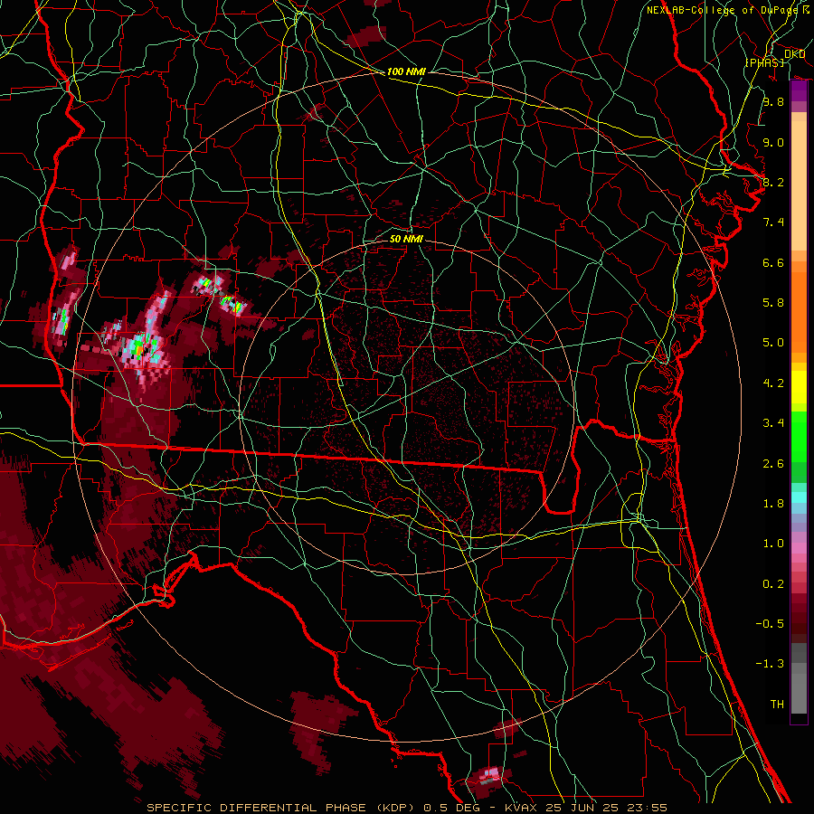Select the 5.8 value on the color scale
Screen dimensions: 814x814
(773, 303)
